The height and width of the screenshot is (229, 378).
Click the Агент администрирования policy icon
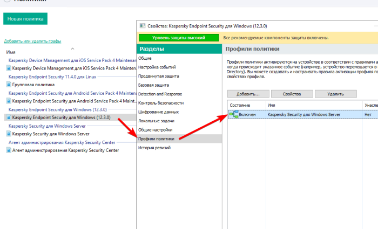pos(9,150)
